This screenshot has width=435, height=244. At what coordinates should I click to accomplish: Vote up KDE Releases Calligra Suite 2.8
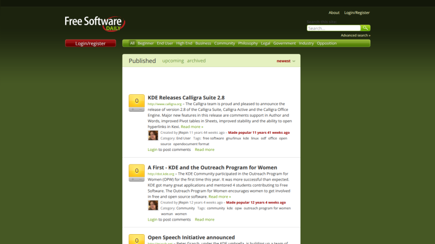pos(133,110)
